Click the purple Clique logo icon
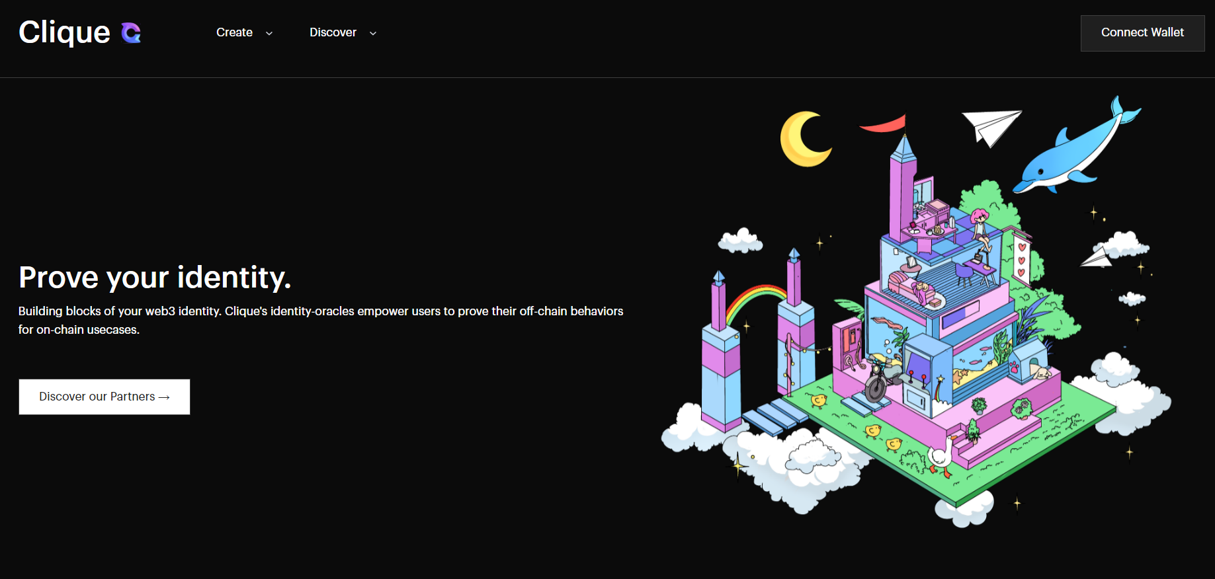 (131, 32)
